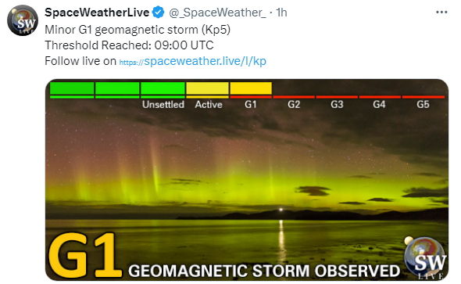Open the tweet's three-dot more menu

coord(441,13)
